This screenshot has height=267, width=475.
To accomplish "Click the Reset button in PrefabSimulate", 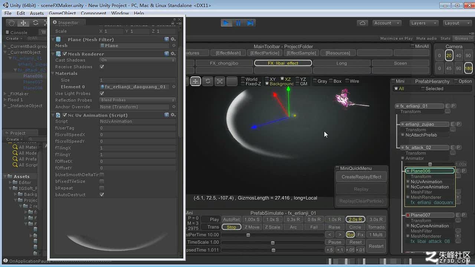I will 355,242.
